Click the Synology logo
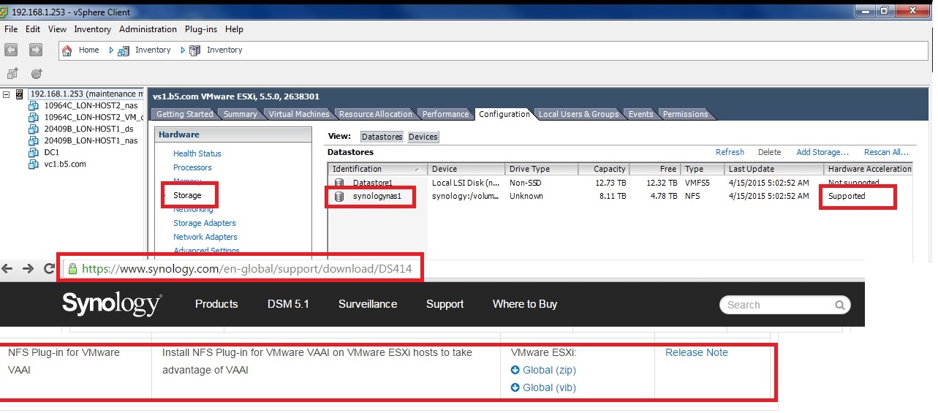The width and height of the screenshot is (938, 413). (111, 304)
